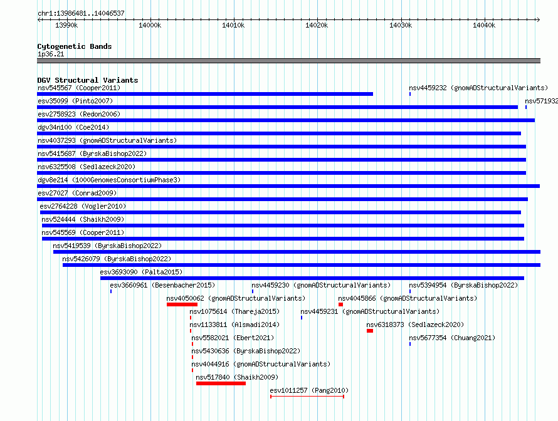The image size is (558, 421).
Task: Click the Cytogenetic Bands track title
Action: click(75, 46)
